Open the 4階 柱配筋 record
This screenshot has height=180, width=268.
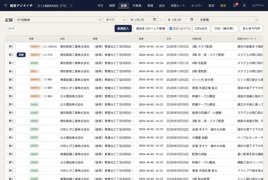click(11, 63)
